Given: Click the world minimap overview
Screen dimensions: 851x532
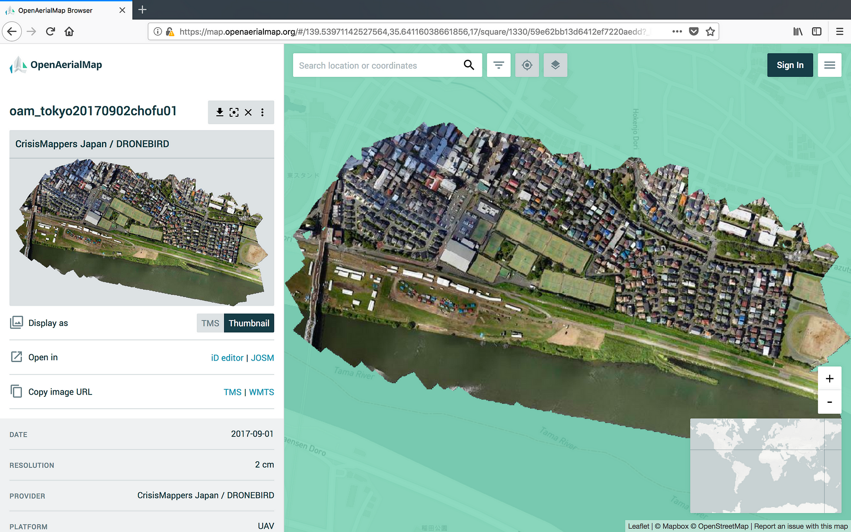Looking at the screenshot, I should pos(766,465).
